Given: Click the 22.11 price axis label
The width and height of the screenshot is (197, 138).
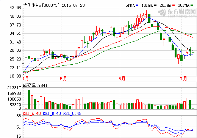Looking at the screenshot, I should coord(15,68).
